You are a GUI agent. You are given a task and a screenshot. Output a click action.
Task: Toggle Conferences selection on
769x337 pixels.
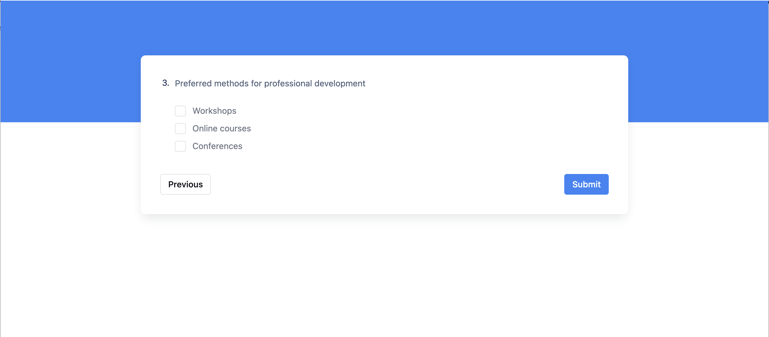[x=180, y=146]
